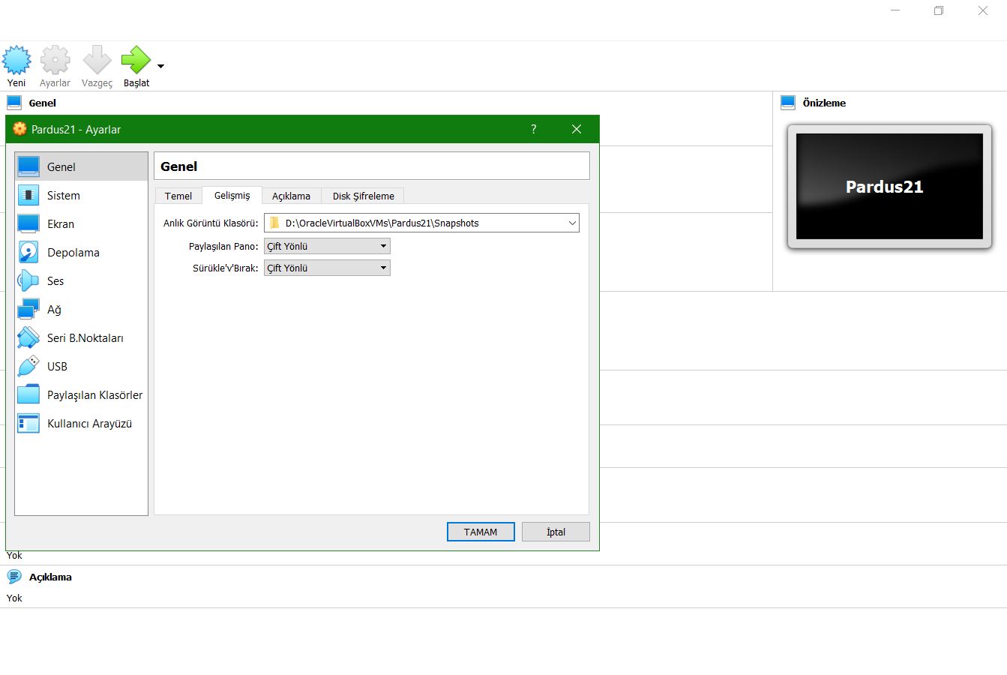Image resolution: width=1007 pixels, height=675 pixels.
Task: Click the Ses speaker icon in sidebar
Action: 28,280
